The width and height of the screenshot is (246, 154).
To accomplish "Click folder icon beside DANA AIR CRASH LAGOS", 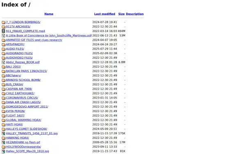I will point(3,102).
